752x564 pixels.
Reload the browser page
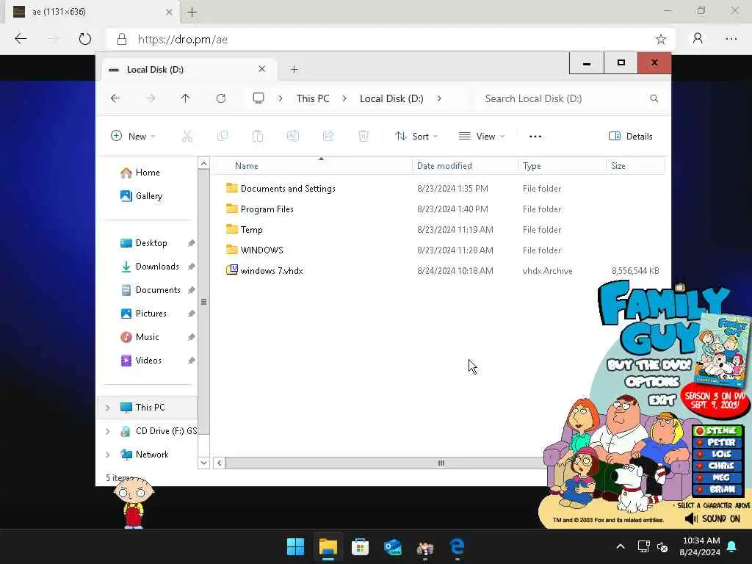[85, 39]
